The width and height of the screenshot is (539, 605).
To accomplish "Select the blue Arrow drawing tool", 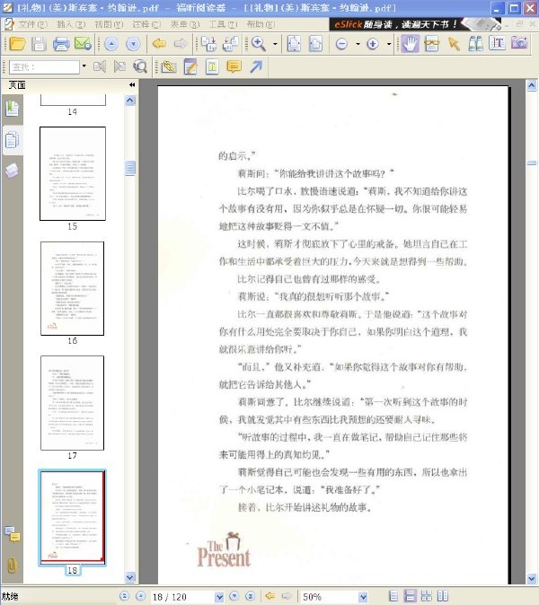I will 256,66.
